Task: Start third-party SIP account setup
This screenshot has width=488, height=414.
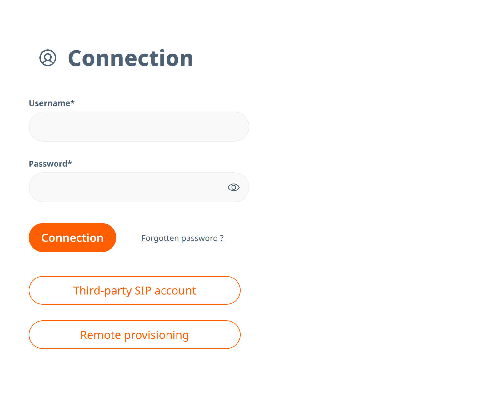Action: 134,290
